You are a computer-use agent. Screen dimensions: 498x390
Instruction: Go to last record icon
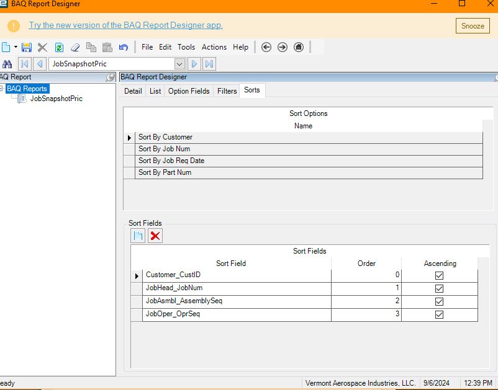coord(209,64)
